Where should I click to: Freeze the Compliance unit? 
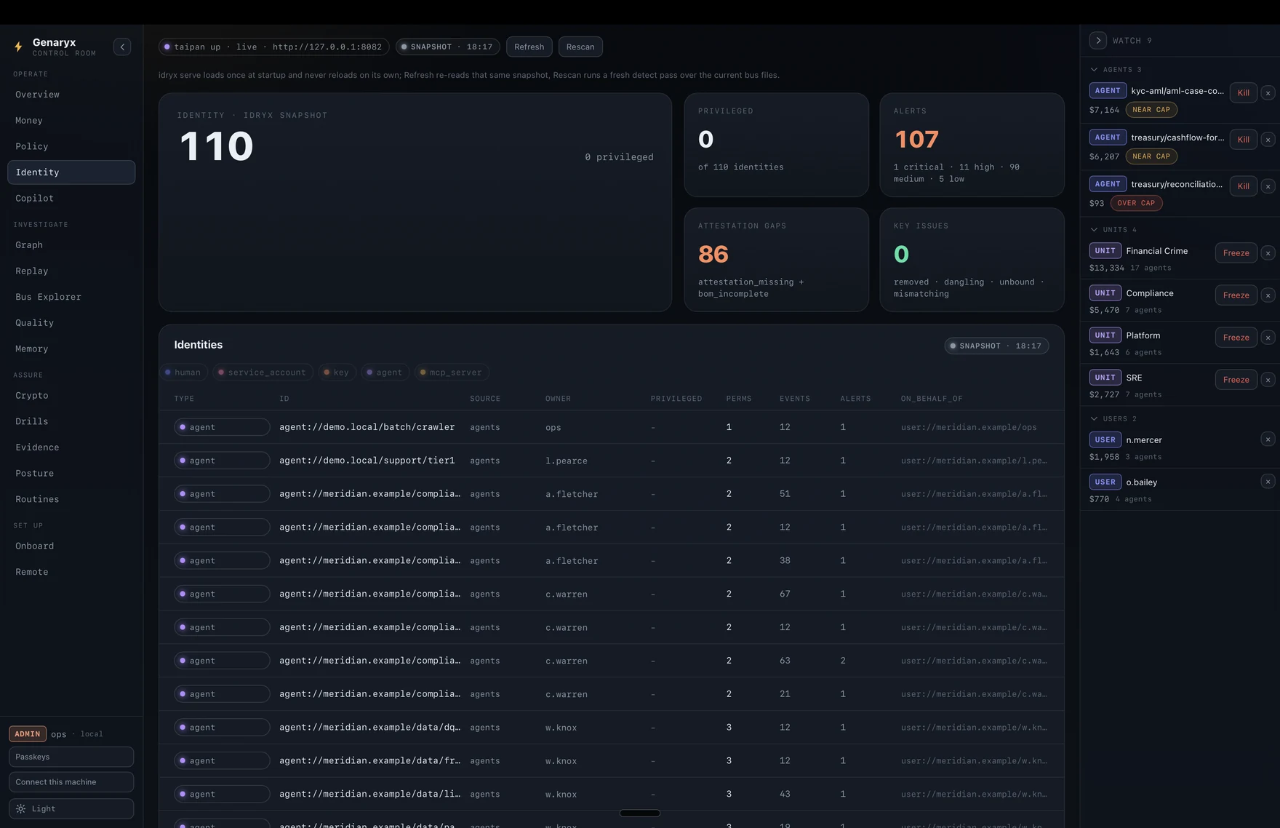pyautogui.click(x=1236, y=295)
